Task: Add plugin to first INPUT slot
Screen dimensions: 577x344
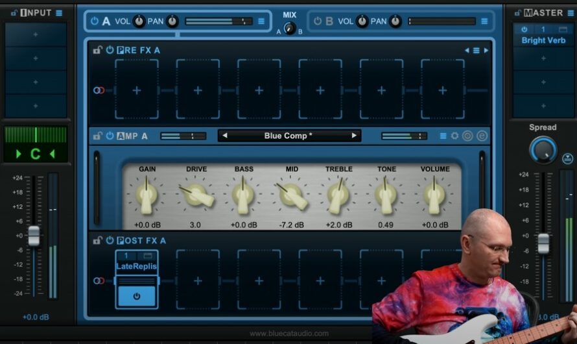Action: [x=36, y=34]
